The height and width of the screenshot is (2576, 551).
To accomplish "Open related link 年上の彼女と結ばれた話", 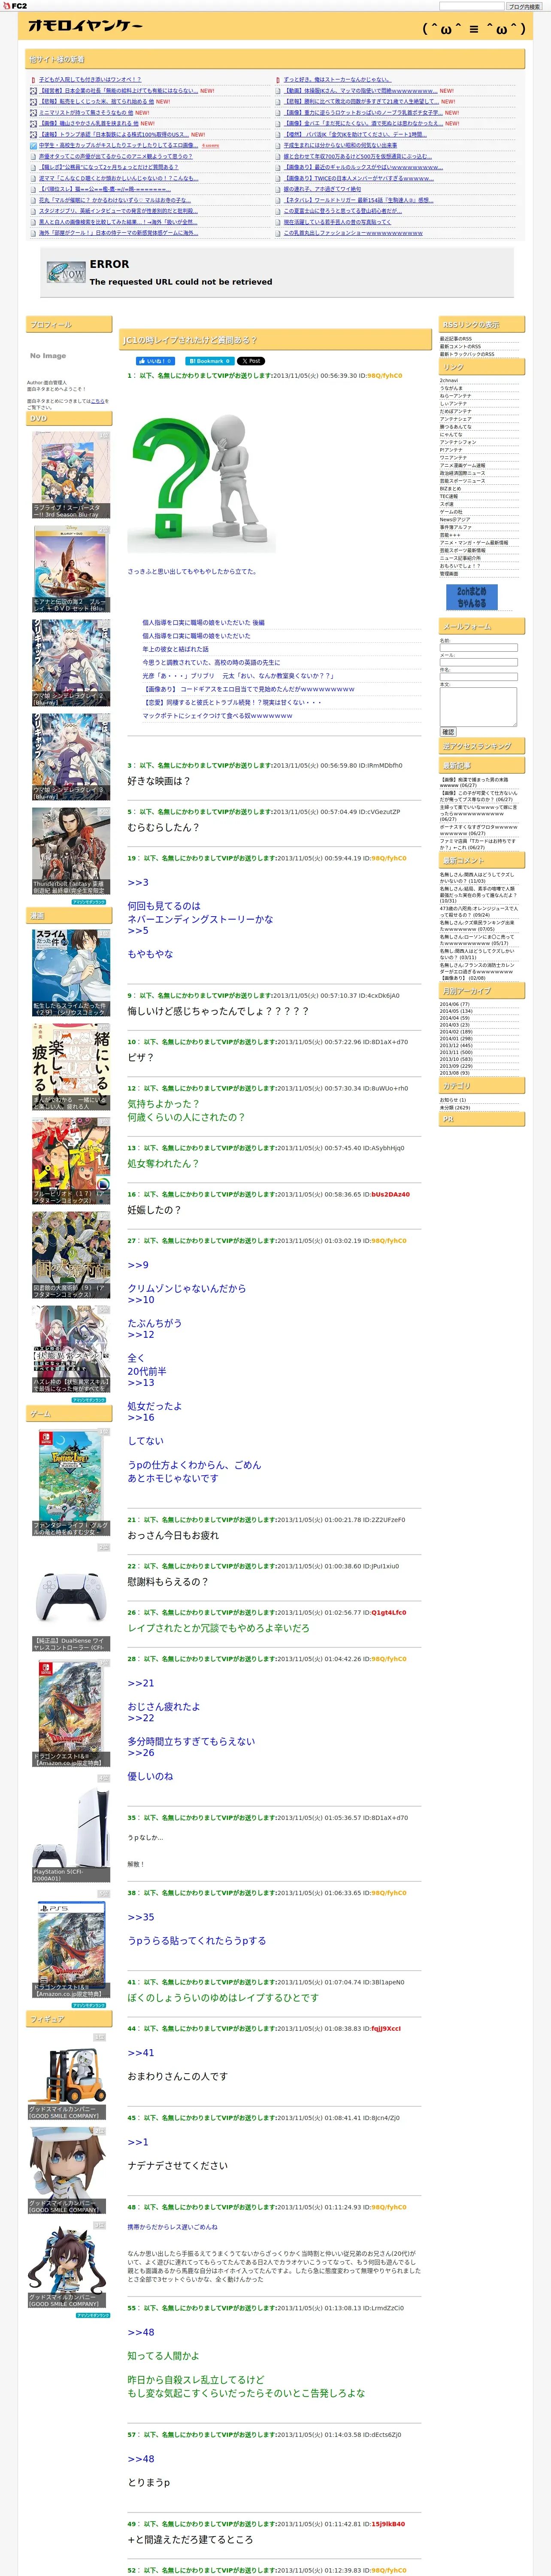I will point(175,649).
